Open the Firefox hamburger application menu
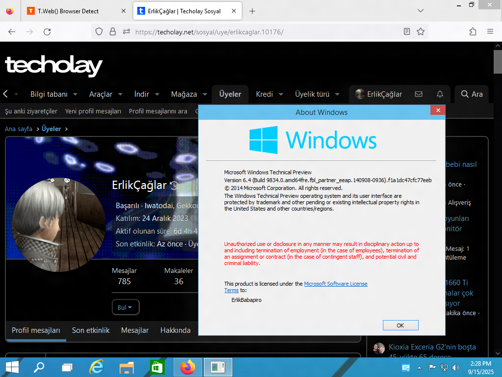Screen dimensions: 502x377 point(490,31)
